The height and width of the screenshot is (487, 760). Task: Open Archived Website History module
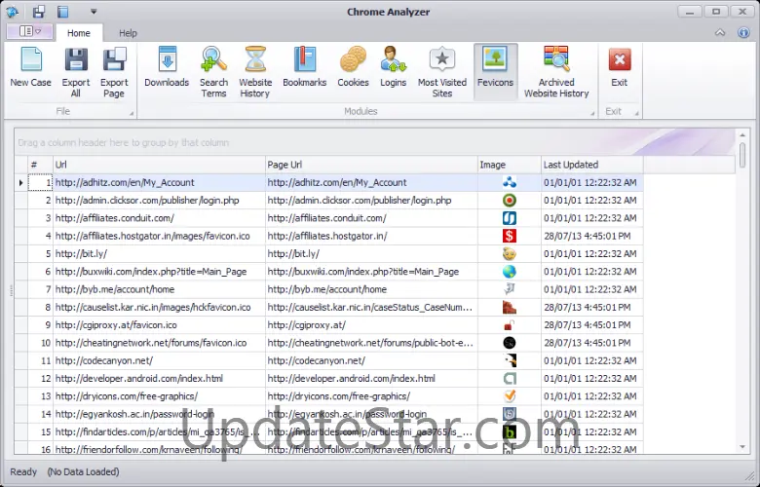point(556,72)
